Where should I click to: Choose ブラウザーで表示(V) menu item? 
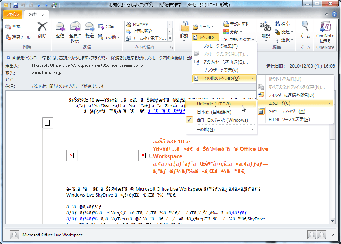tap(224, 70)
